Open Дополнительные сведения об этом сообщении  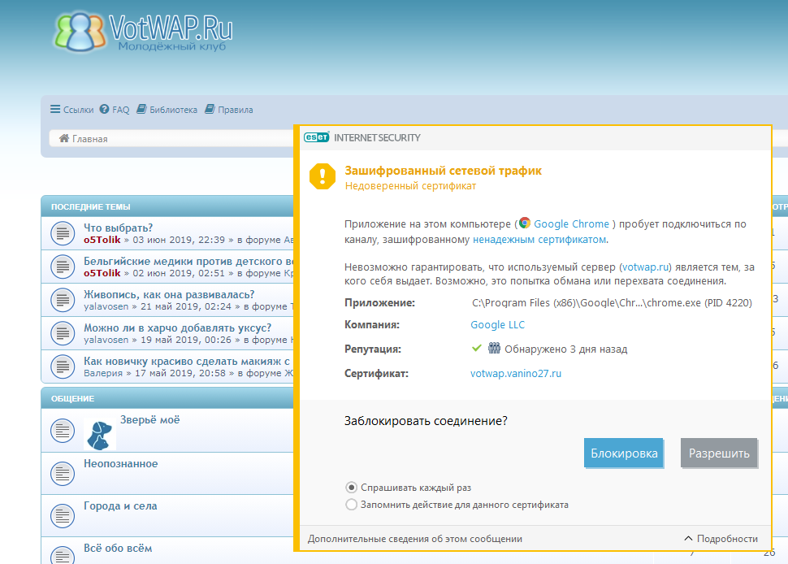tap(414, 539)
